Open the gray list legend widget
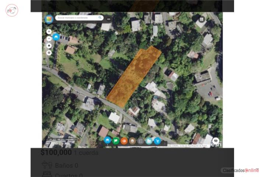Screen dimensions: 265x177 tap(141, 141)
